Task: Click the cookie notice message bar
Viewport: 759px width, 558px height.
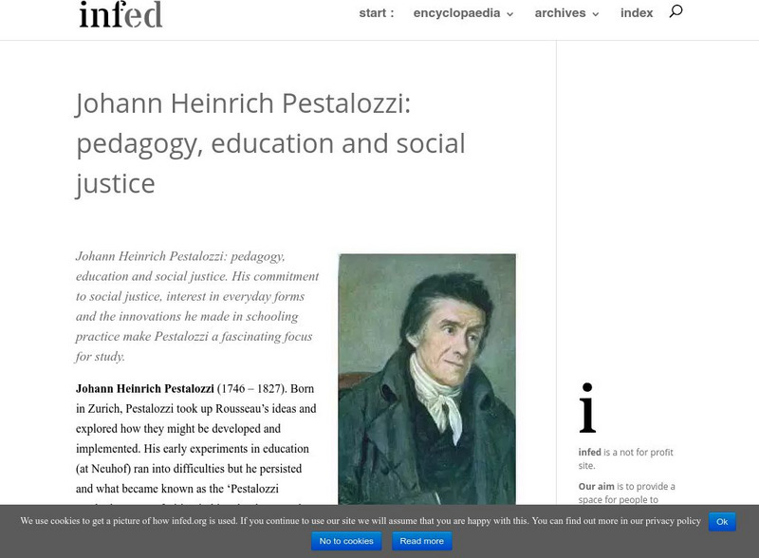Action: [285, 520]
